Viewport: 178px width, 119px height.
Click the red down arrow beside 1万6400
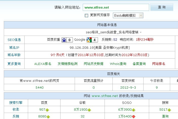tap(134, 116)
